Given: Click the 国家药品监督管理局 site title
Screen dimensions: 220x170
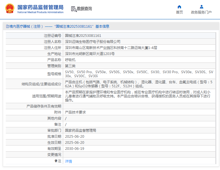Looking at the screenshot, I should [x=40, y=7].
